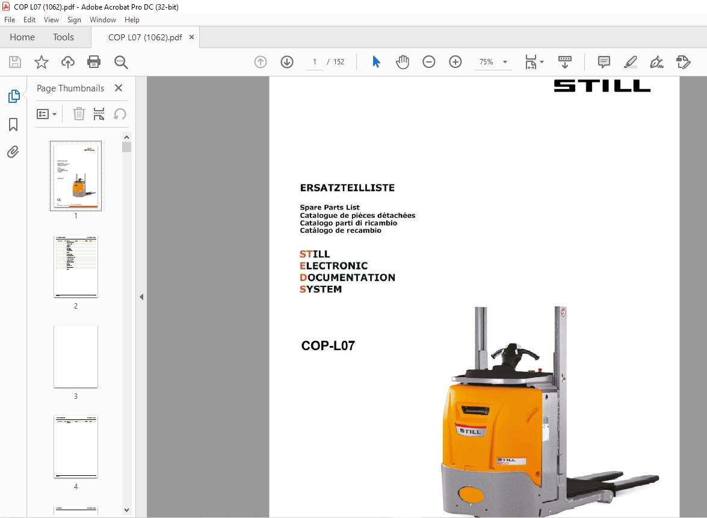Click the page number input field
707x518 pixels.
314,62
